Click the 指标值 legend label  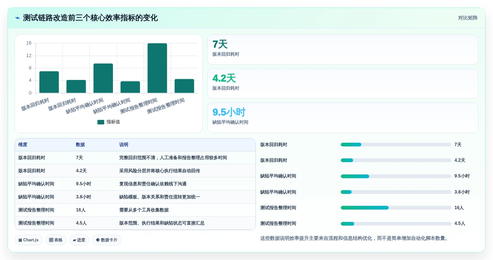pos(113,122)
